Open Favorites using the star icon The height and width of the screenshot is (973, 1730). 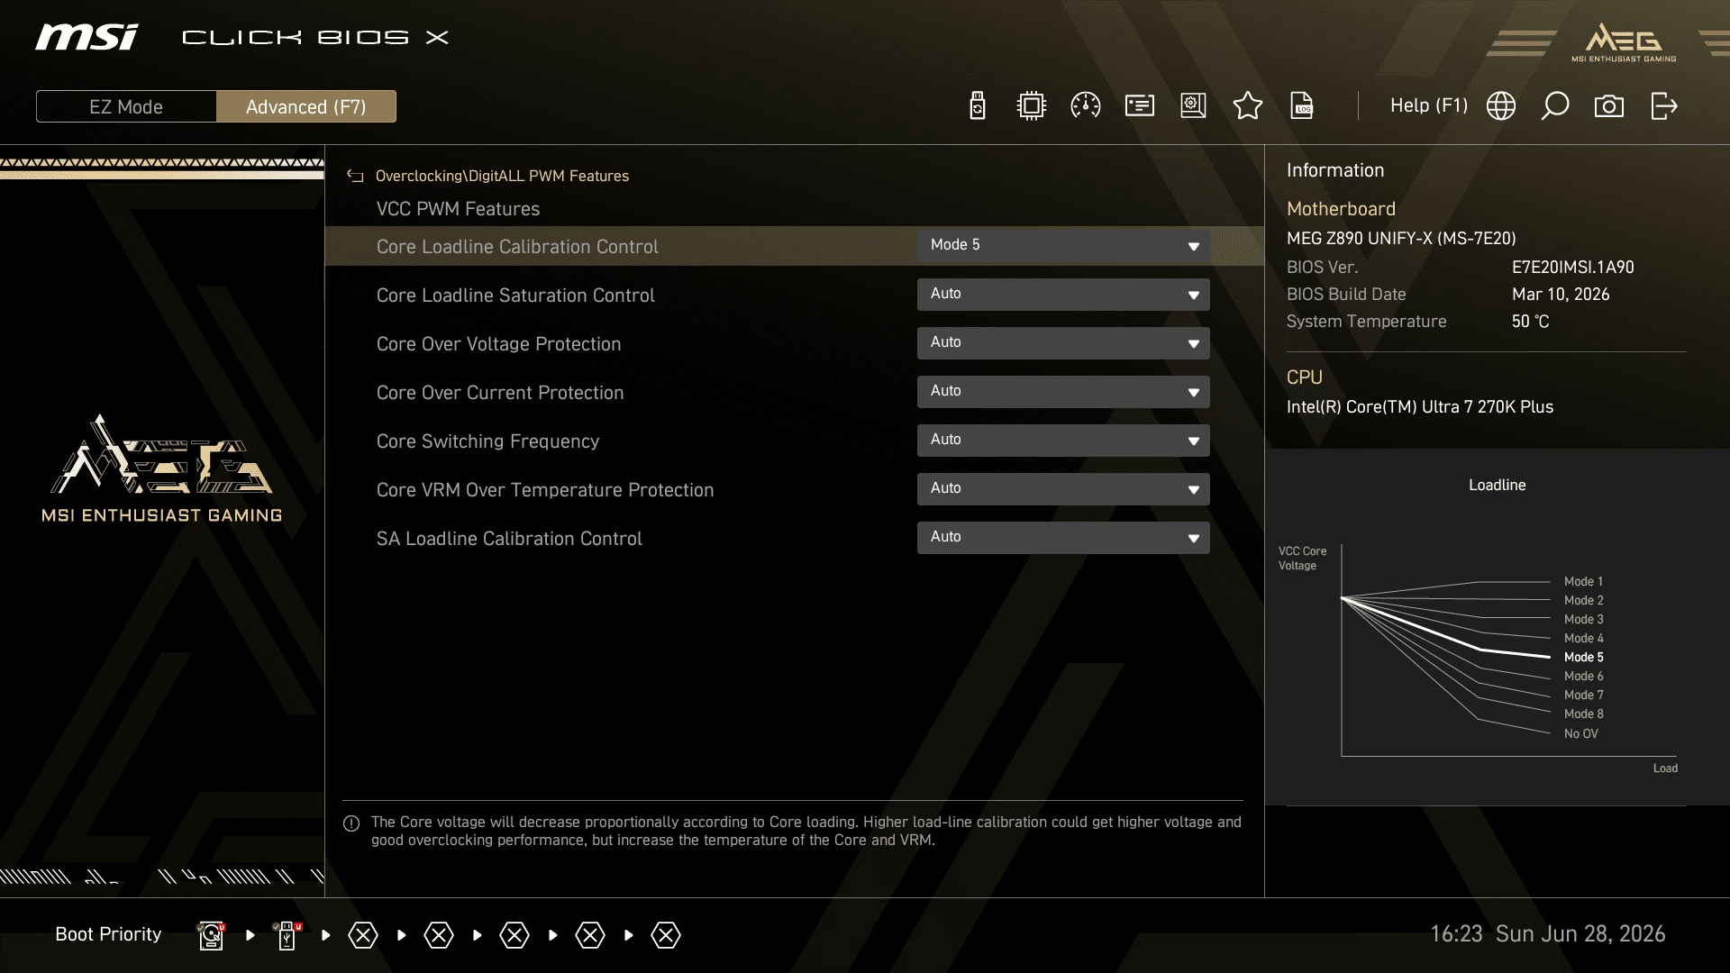[1248, 106]
